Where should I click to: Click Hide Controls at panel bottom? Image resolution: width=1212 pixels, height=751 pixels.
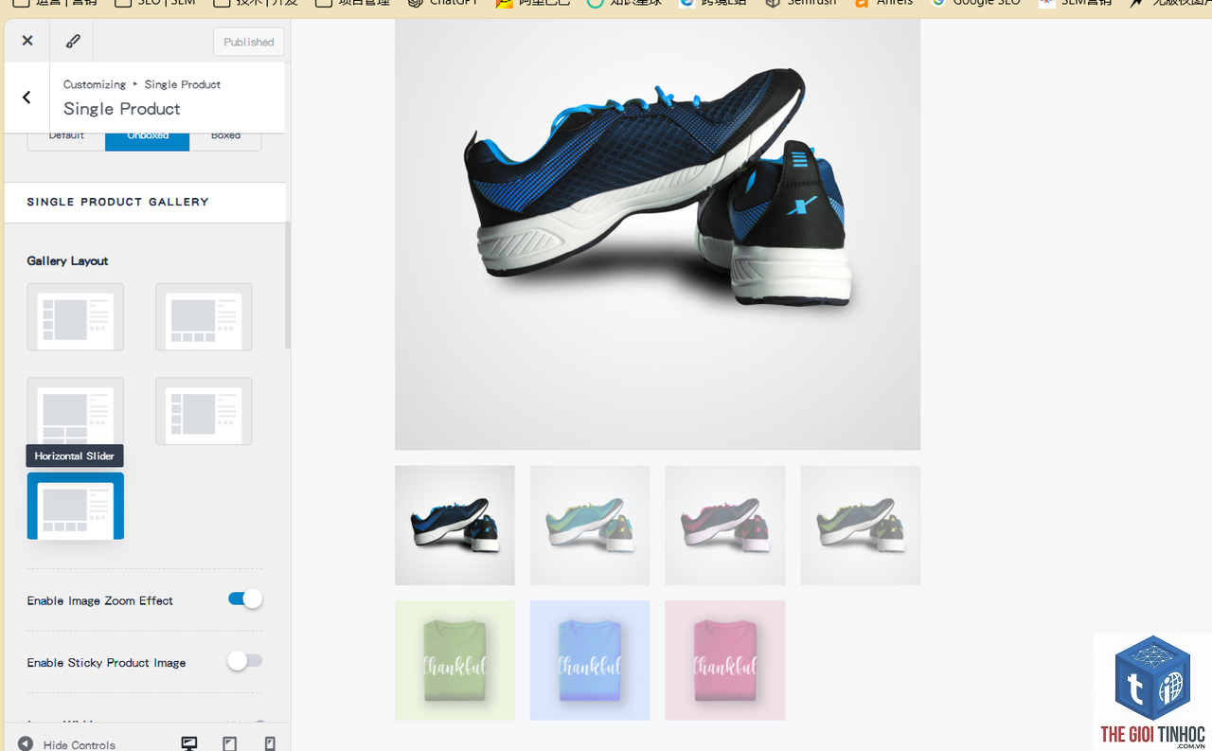coord(66,744)
